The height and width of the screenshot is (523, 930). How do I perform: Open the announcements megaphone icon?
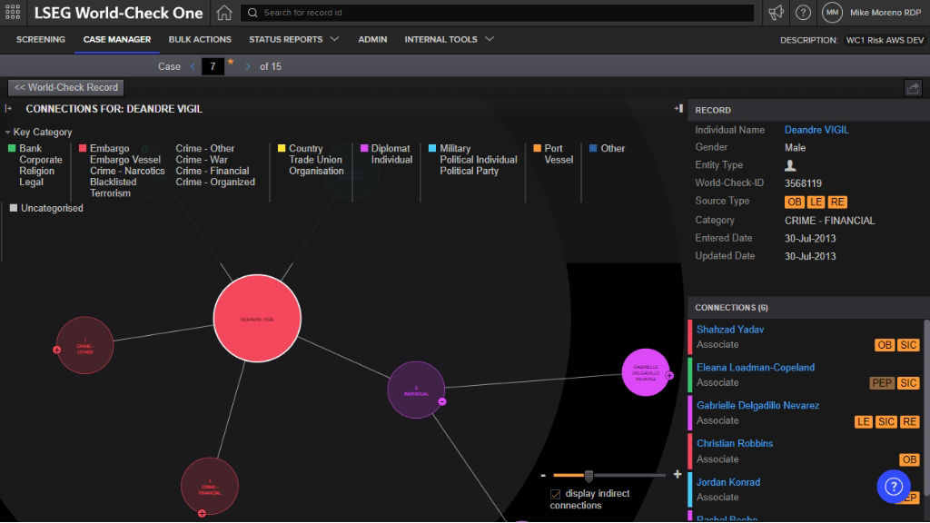point(776,13)
